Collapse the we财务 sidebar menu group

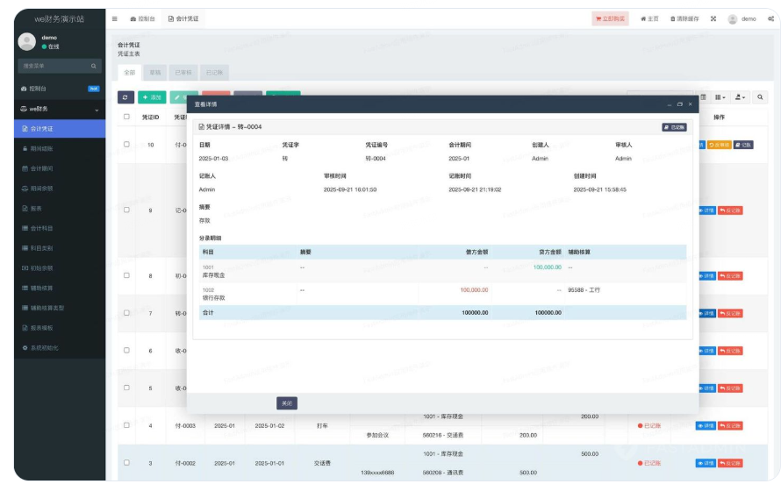tap(97, 110)
